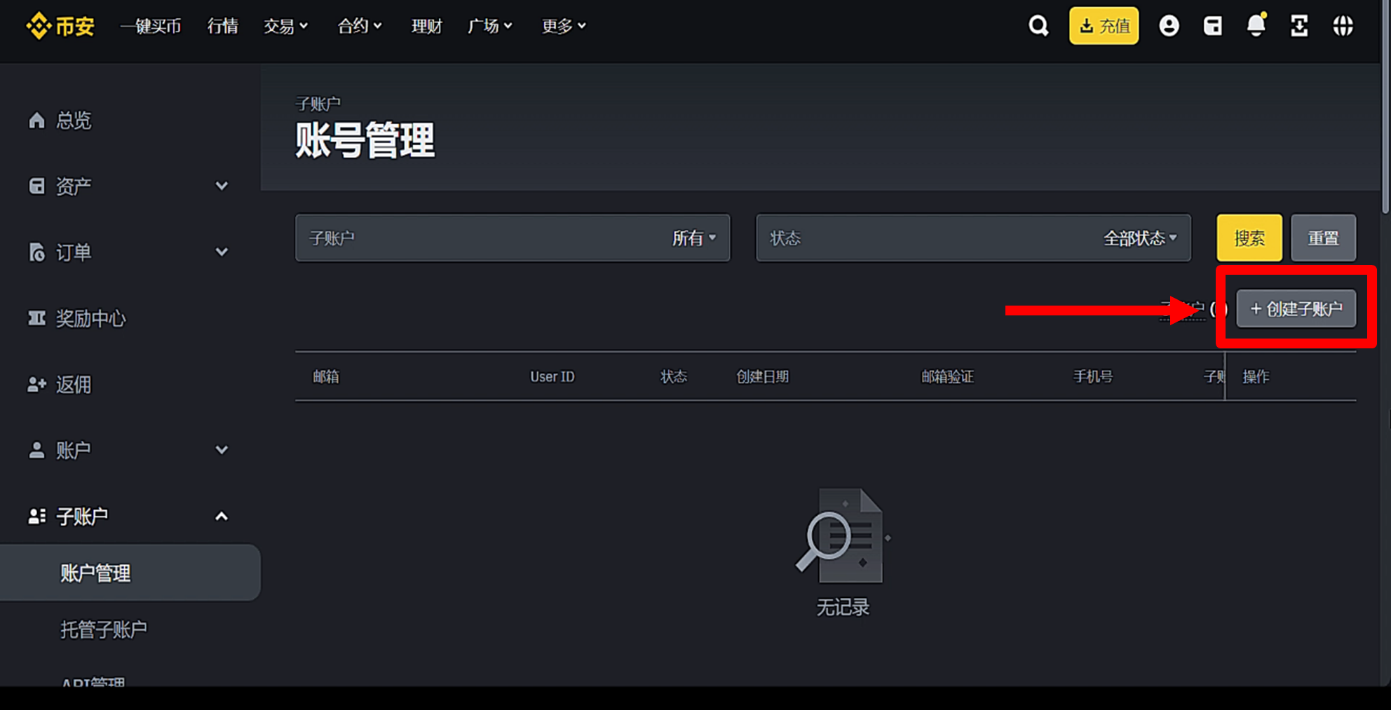
Task: Collapse the 子账户 sidebar section
Action: [x=222, y=516]
